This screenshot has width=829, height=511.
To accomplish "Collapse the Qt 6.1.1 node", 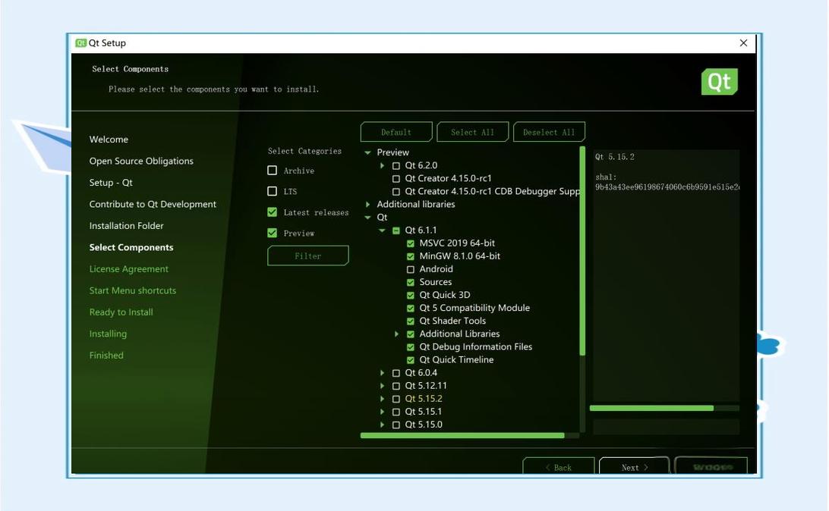I will pyautogui.click(x=382, y=230).
